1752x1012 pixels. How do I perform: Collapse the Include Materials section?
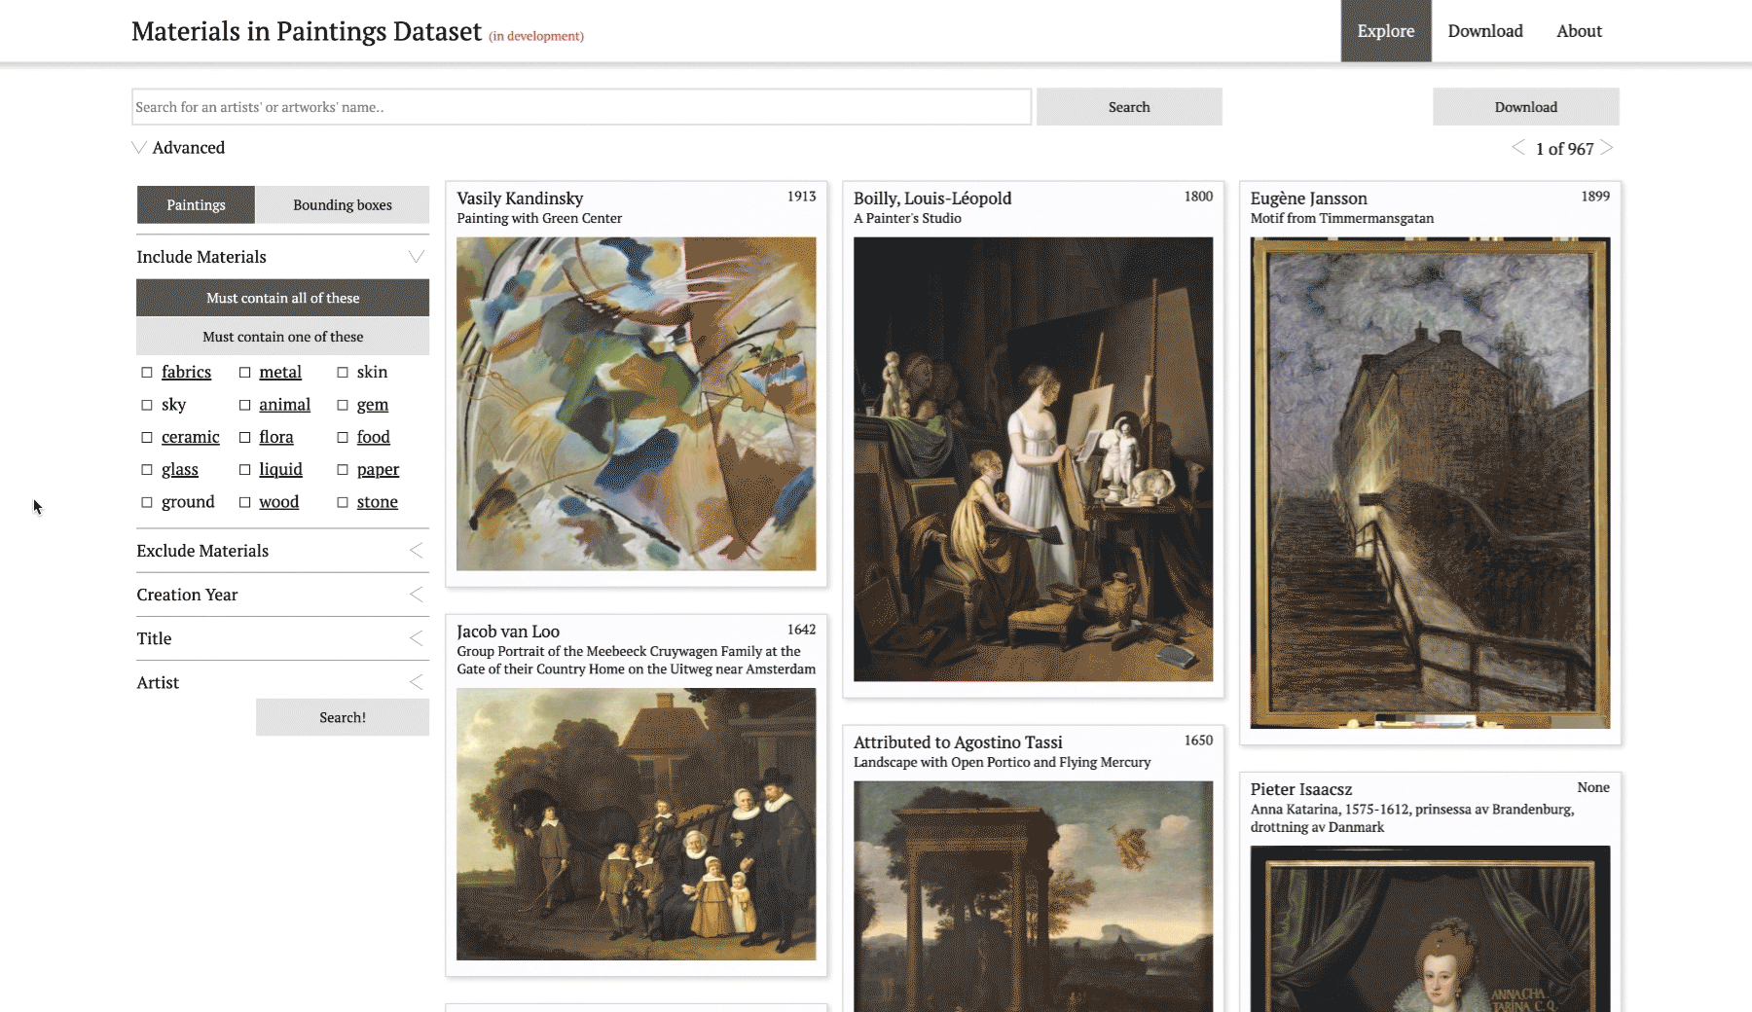click(416, 257)
